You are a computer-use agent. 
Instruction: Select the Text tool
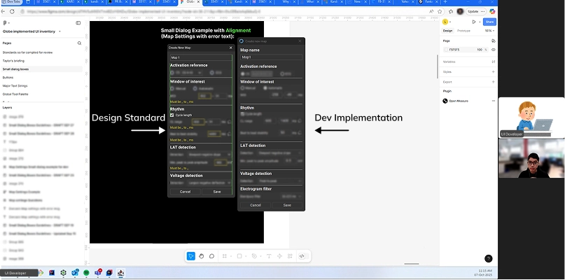click(270, 256)
